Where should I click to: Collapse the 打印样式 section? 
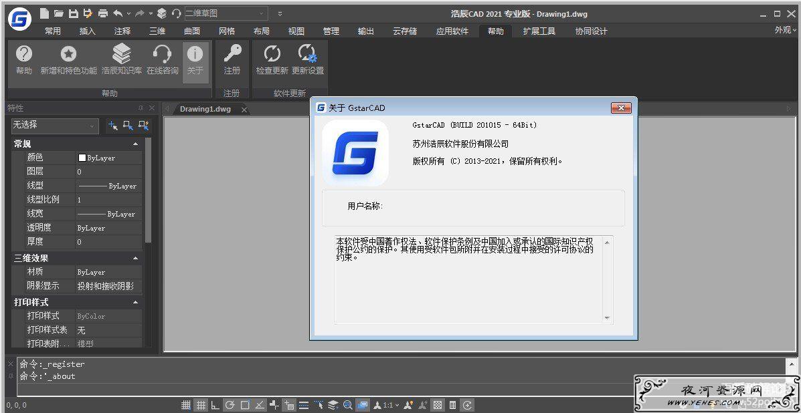click(x=135, y=302)
